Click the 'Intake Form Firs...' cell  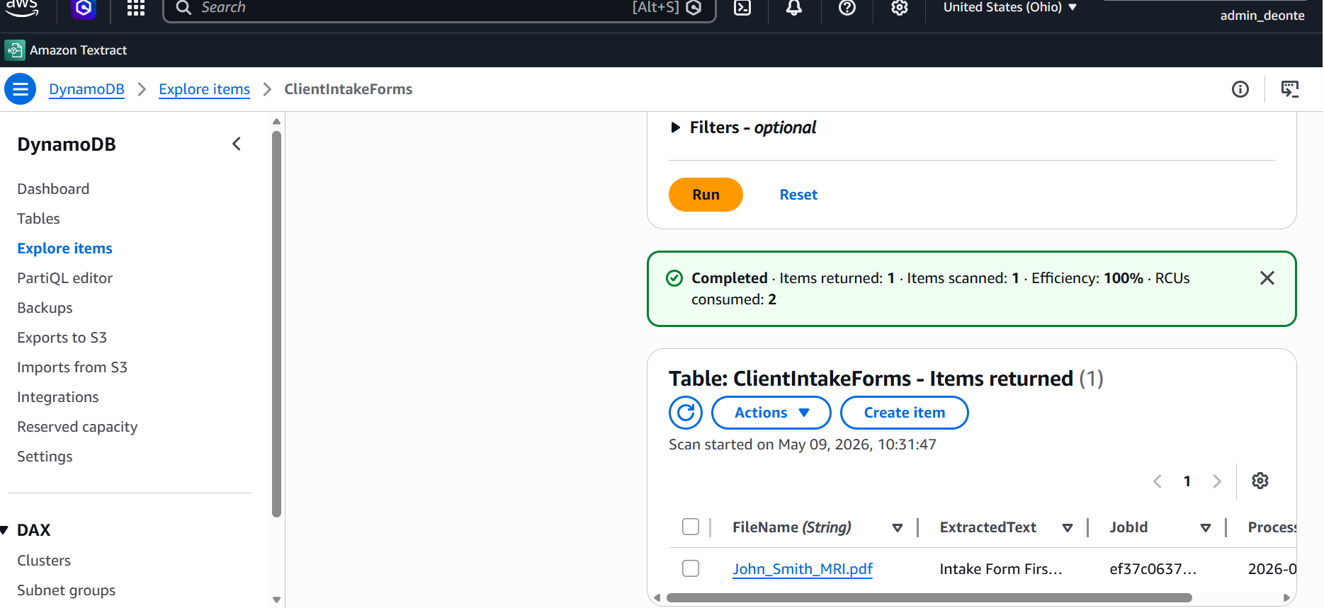pos(1000,569)
